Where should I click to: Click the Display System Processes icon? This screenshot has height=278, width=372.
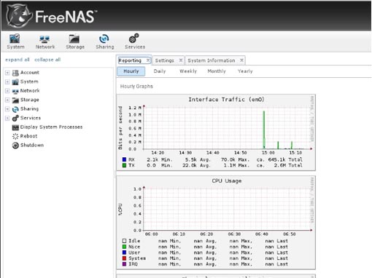tap(15, 127)
